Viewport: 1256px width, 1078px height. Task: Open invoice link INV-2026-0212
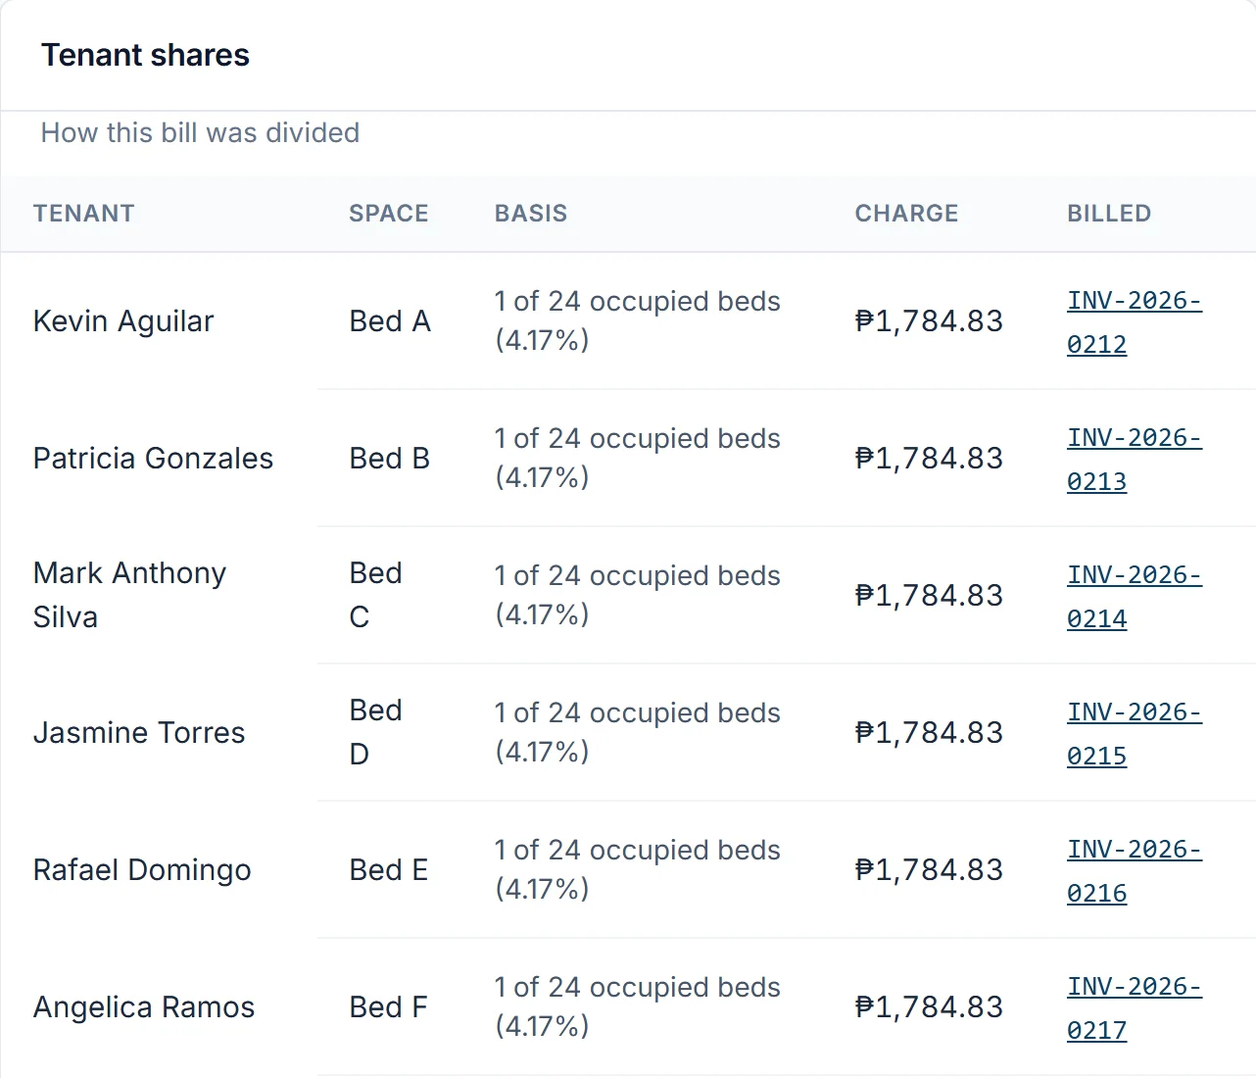(1135, 321)
